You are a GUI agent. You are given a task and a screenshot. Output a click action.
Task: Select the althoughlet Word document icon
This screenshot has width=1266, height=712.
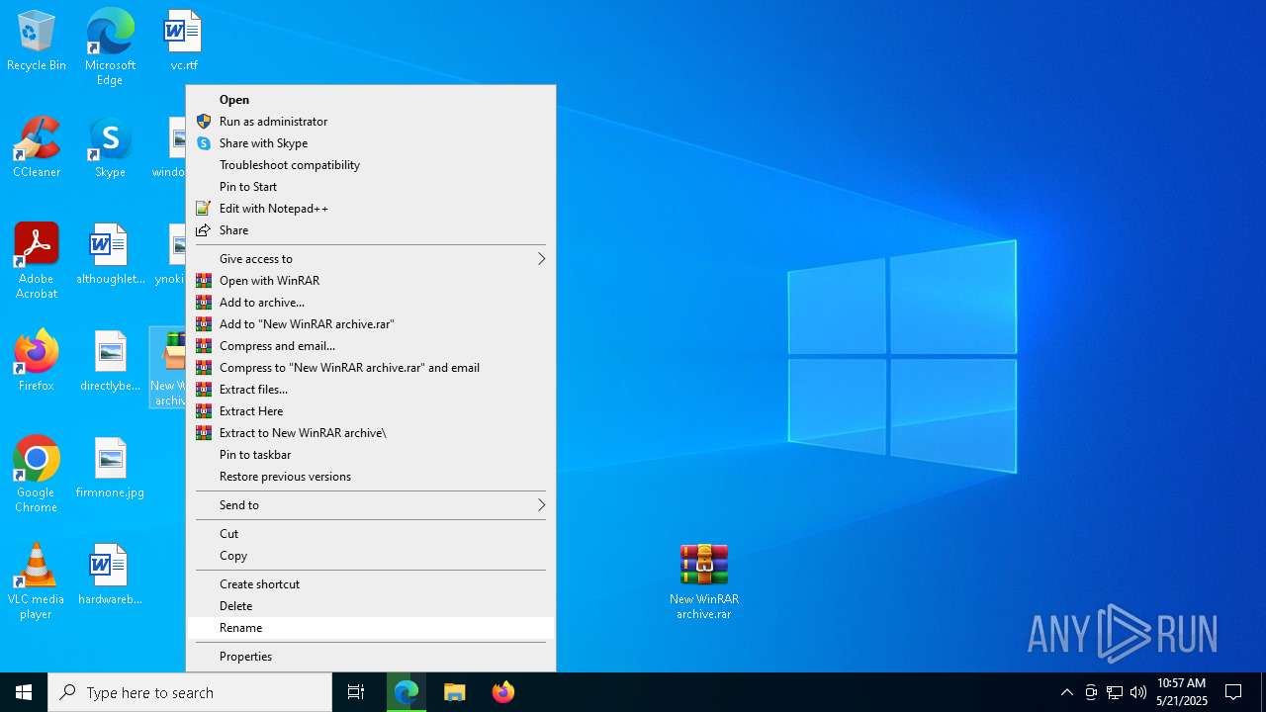coord(110,254)
